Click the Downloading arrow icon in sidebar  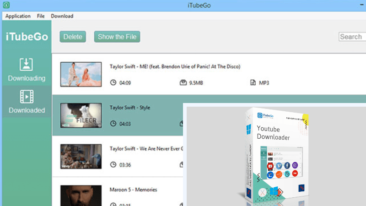click(26, 64)
